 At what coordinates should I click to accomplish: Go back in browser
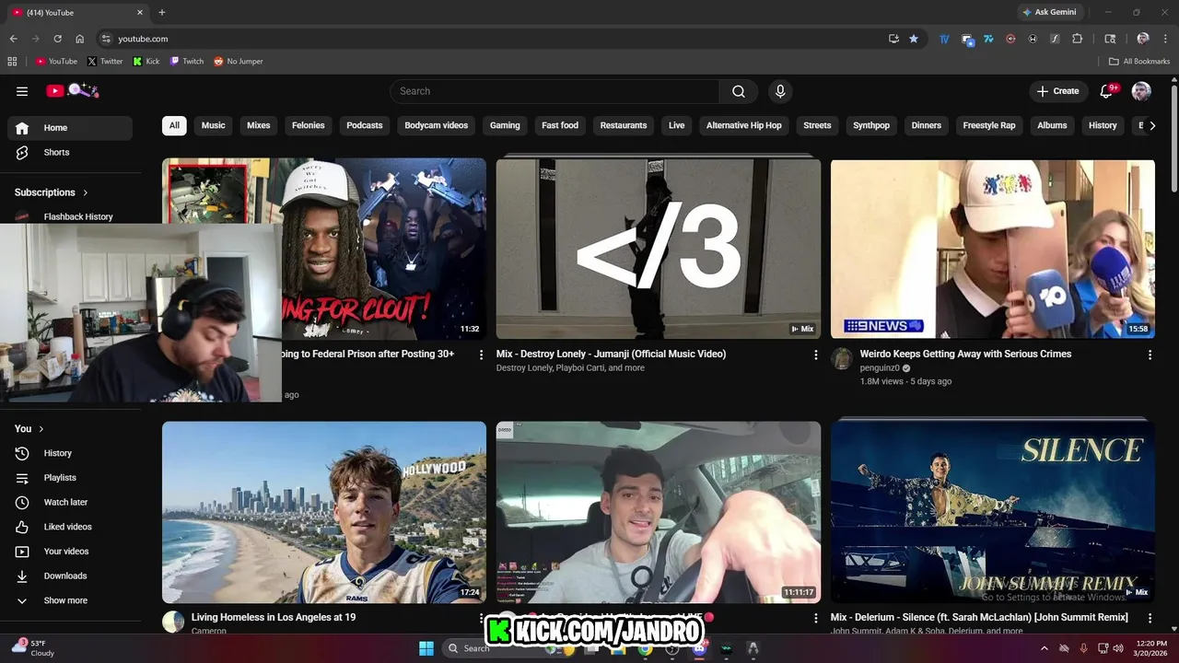(13, 39)
